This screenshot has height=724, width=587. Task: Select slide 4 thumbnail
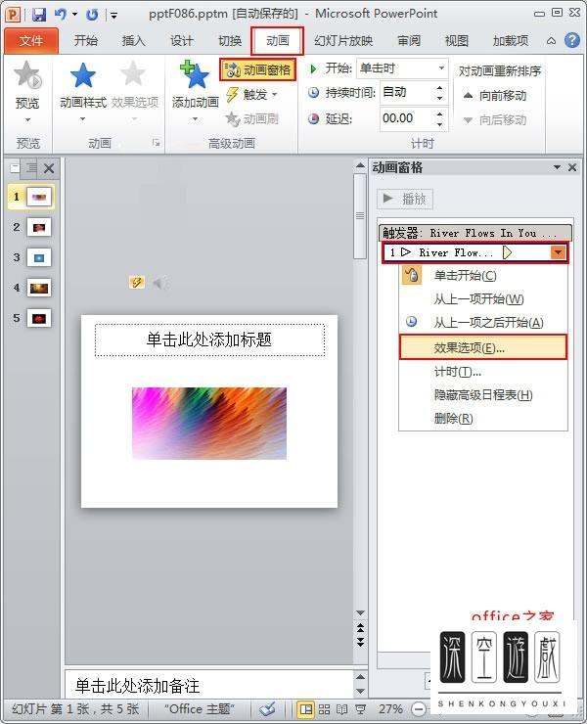[x=39, y=288]
